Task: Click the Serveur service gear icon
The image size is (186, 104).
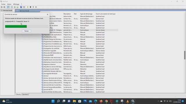Action: 42,76
